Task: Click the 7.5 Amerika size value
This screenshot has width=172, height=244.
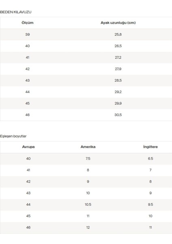Action: point(88,159)
